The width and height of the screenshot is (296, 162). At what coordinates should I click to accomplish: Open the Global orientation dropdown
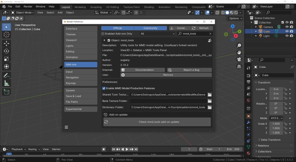click(103, 13)
